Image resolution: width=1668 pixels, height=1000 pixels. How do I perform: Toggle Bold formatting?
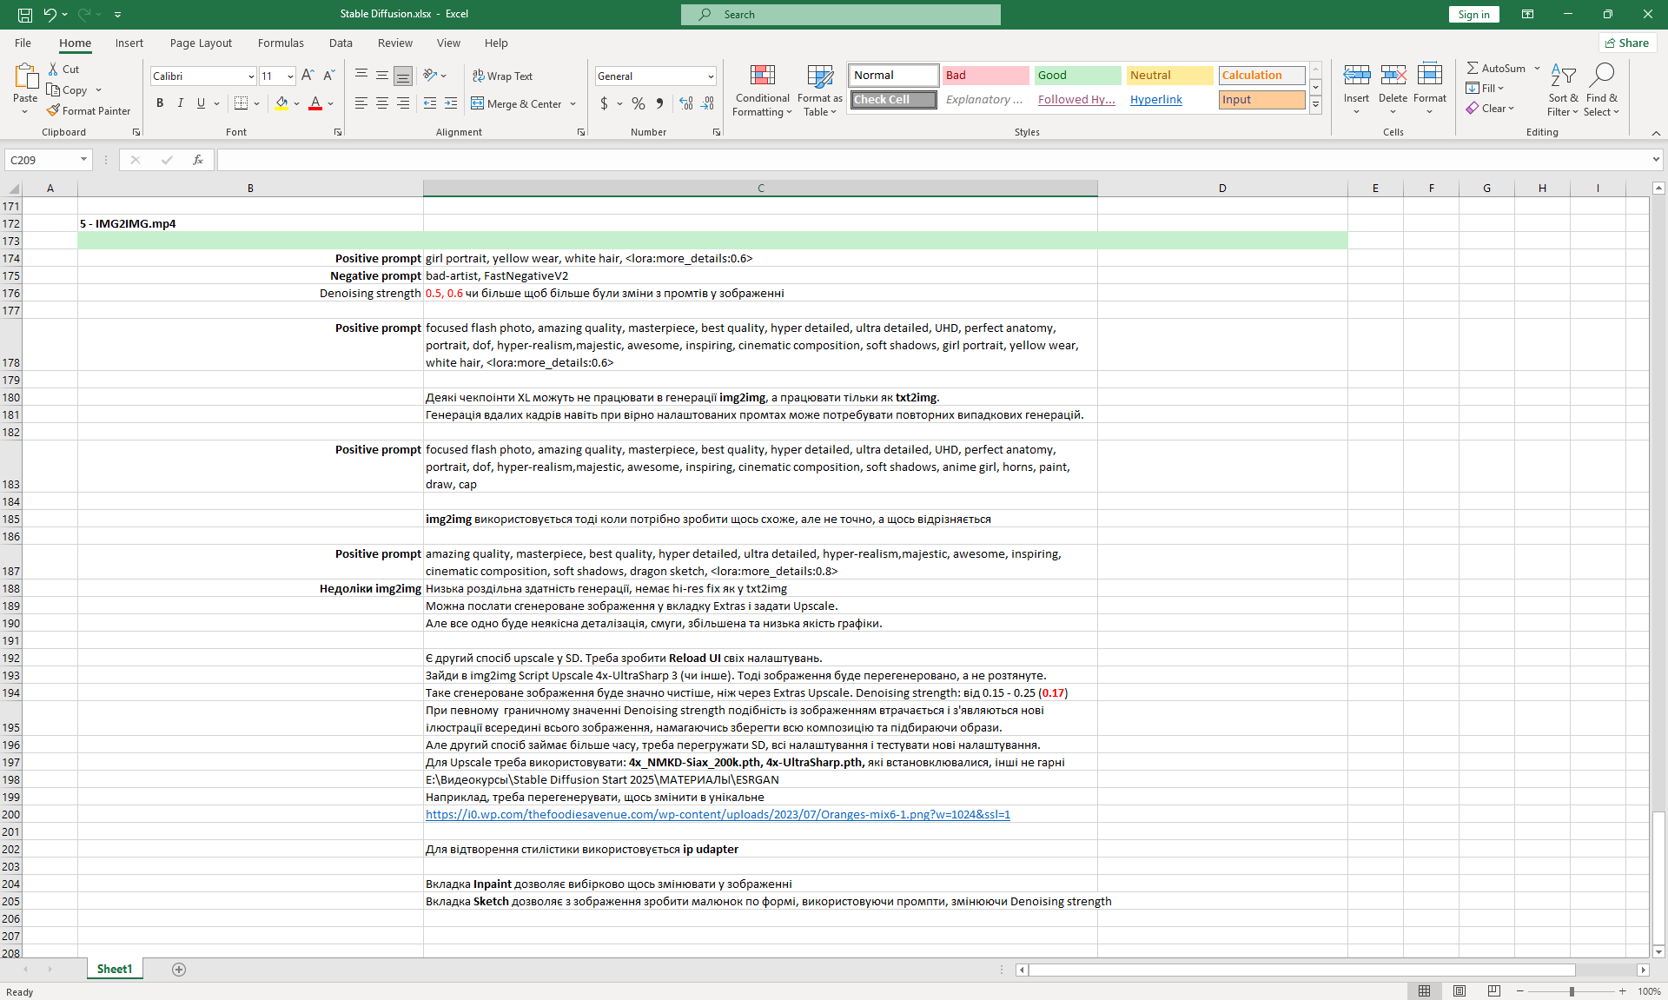click(160, 103)
